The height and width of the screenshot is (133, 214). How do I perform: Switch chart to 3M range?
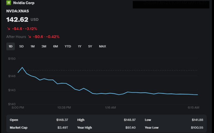[x=44, y=46]
